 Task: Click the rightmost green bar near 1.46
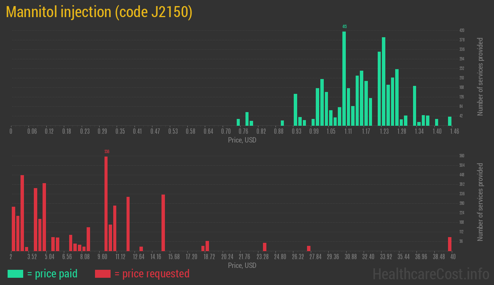pos(450,121)
